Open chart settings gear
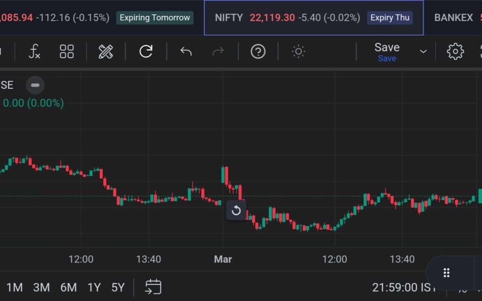482x301 pixels. tap(455, 51)
